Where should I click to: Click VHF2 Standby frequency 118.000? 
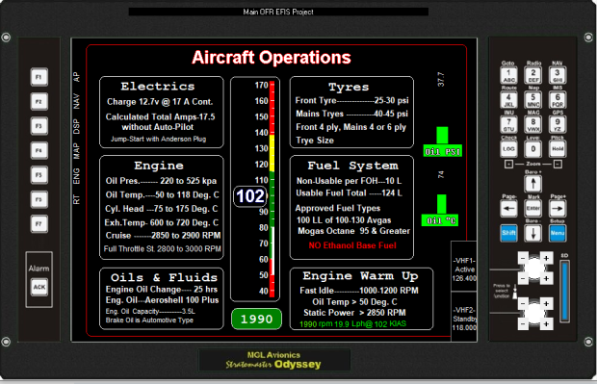[x=464, y=327]
